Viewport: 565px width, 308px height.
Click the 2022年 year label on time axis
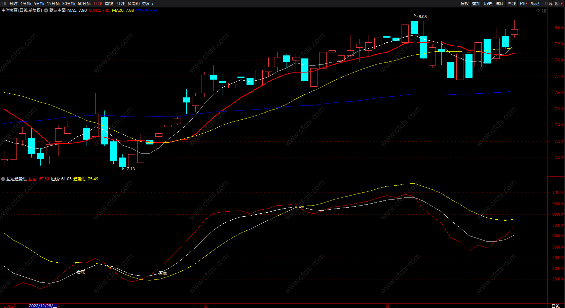[x=11, y=306]
